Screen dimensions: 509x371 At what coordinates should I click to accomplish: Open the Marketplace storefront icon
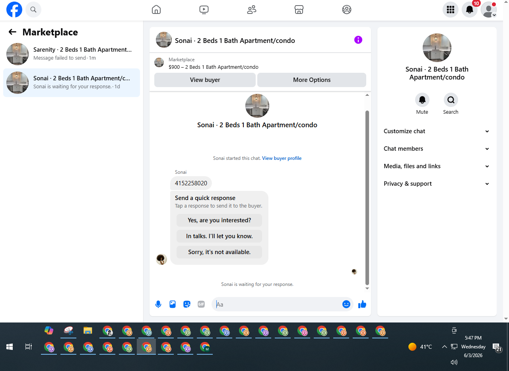coord(299,10)
